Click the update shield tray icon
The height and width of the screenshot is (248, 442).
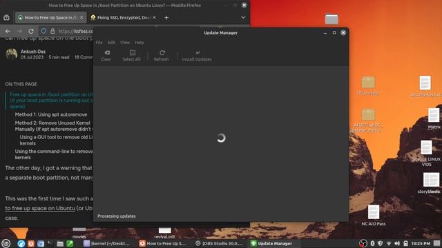pyautogui.click(x=381, y=243)
